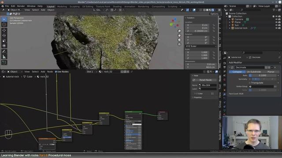This screenshot has height=158, width=282.
Task: Adjust the Decimate Ratio slider
Action: (263, 75)
